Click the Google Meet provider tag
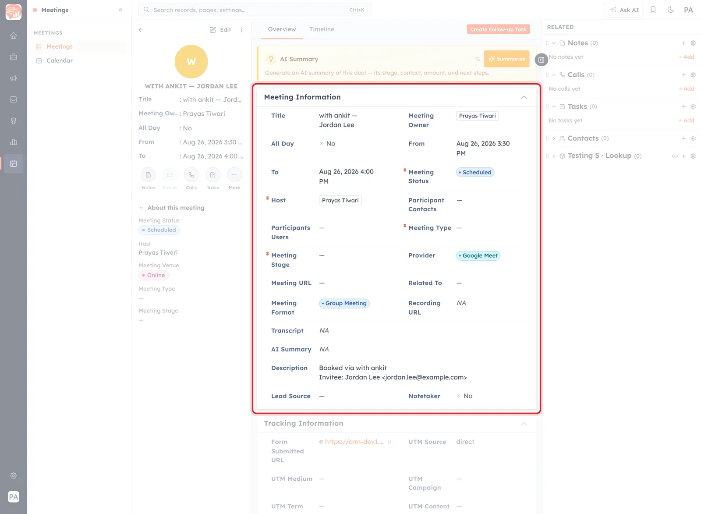This screenshot has width=701, height=514. [x=478, y=255]
